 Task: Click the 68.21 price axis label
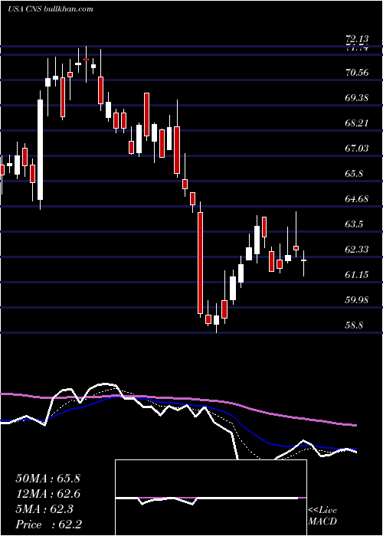click(x=357, y=123)
